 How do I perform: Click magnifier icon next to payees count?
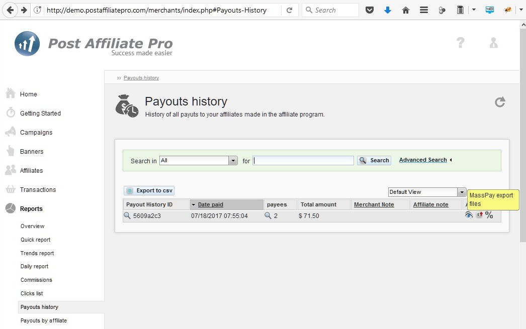point(268,216)
